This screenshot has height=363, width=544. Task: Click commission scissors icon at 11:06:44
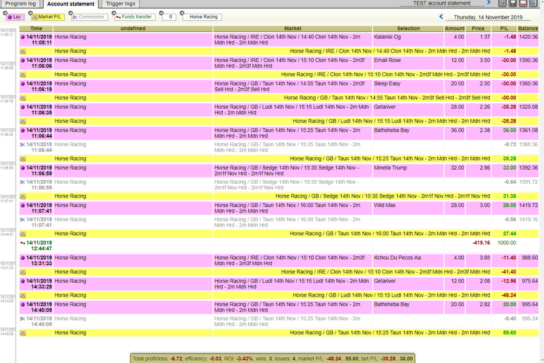click(x=23, y=144)
